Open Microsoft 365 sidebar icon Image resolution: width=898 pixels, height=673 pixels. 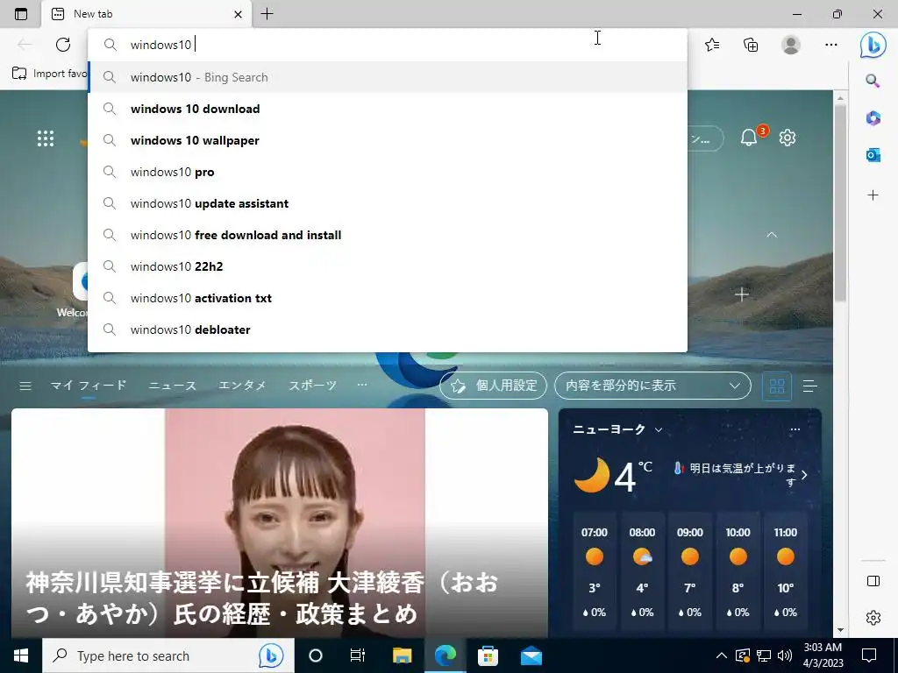873,118
